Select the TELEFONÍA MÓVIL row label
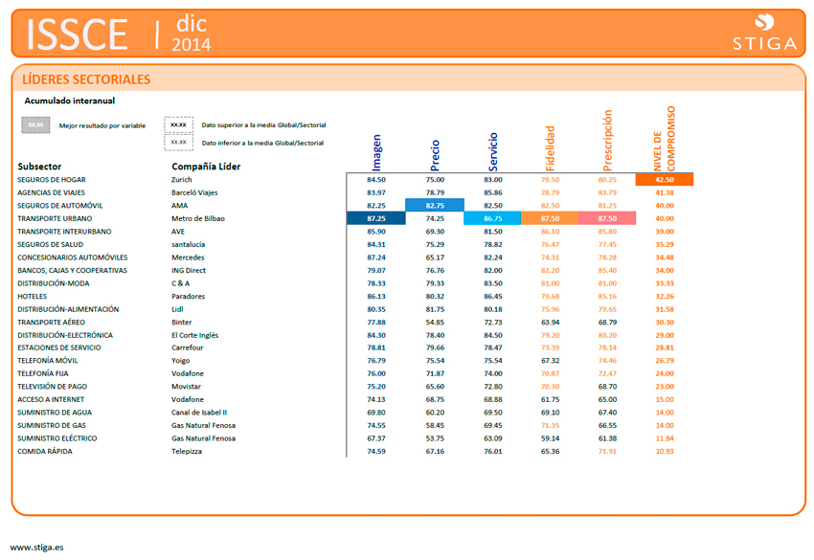This screenshot has height=560, width=814. [x=48, y=361]
